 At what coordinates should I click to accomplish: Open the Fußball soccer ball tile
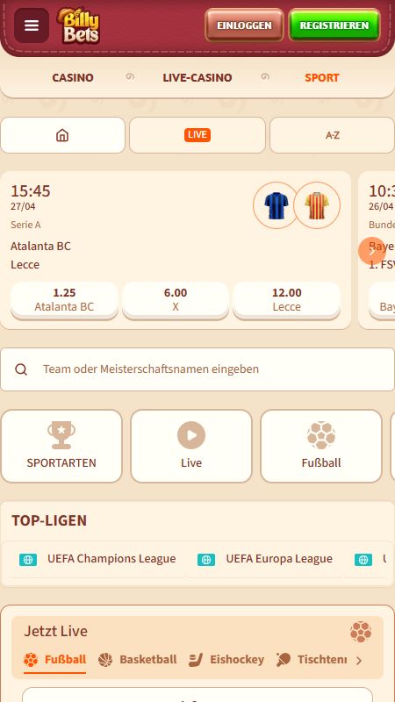321,447
